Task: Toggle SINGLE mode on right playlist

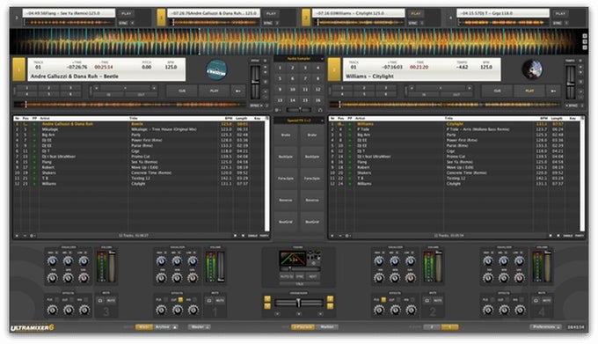Action: [x=568, y=236]
